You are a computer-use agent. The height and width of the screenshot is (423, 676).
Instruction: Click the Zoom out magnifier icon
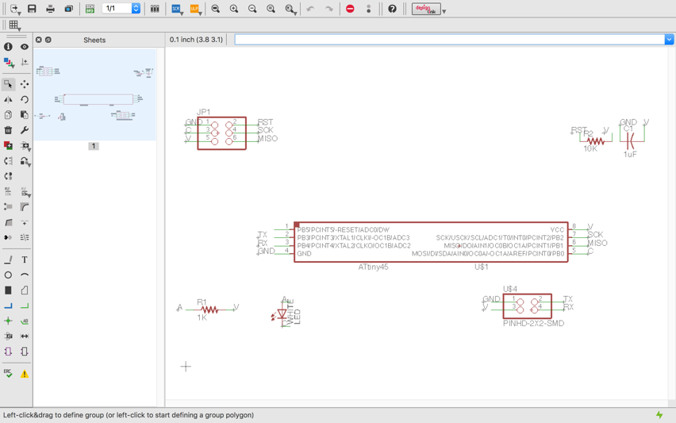252,9
